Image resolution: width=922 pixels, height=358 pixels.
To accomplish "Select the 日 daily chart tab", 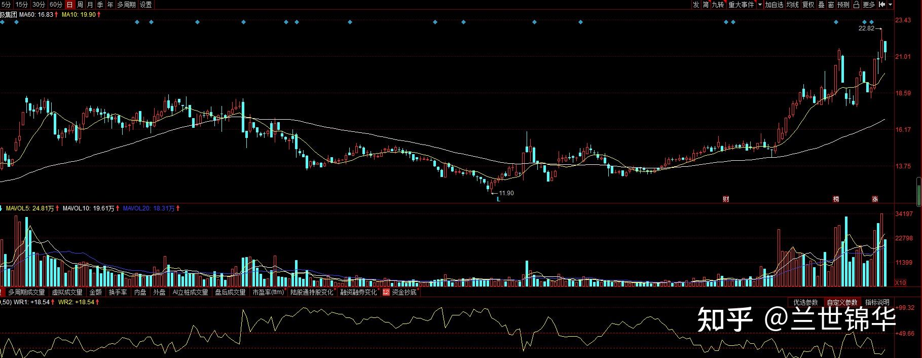I will point(70,5).
